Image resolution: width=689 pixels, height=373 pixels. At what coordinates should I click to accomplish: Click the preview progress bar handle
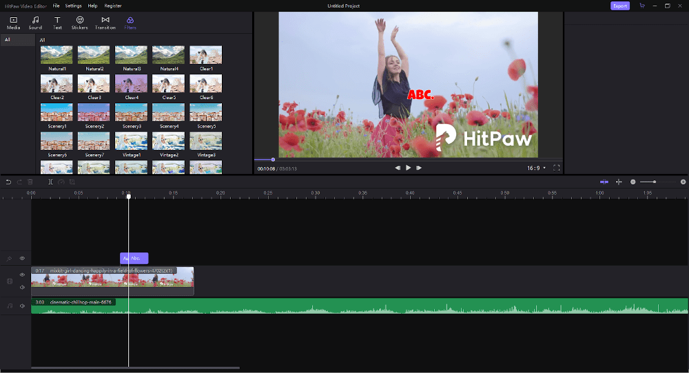[273, 160]
